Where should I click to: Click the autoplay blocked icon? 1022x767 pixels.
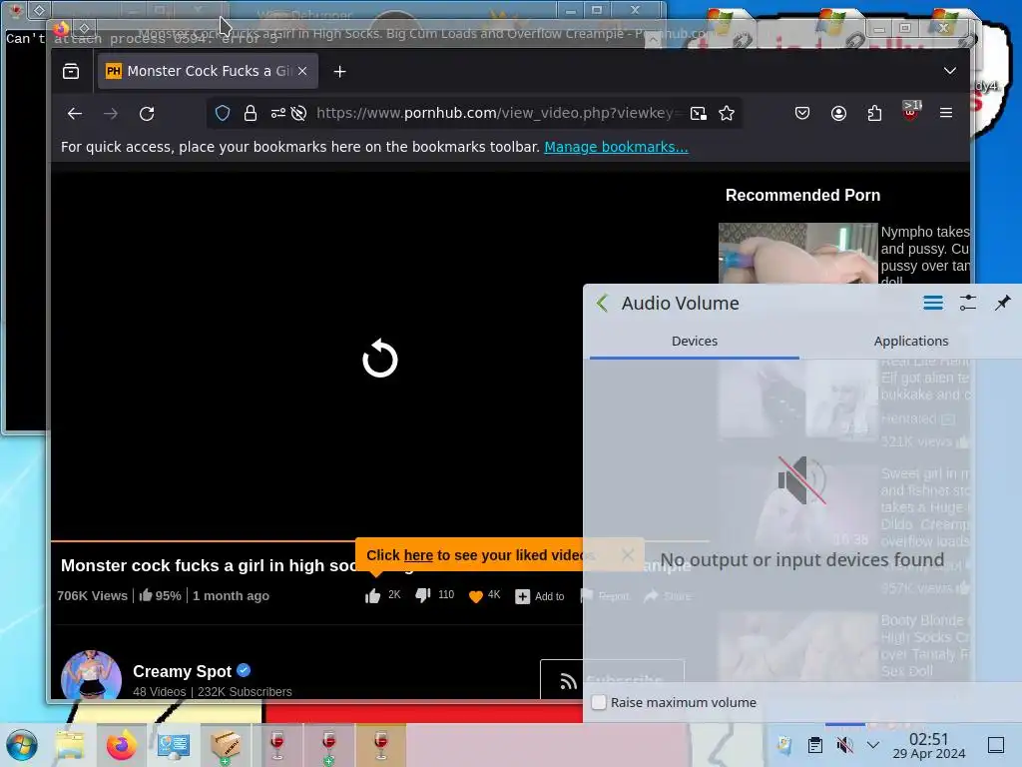pos(298,114)
